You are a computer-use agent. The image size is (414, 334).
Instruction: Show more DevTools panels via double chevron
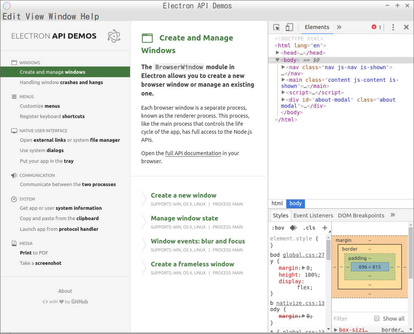click(339, 27)
